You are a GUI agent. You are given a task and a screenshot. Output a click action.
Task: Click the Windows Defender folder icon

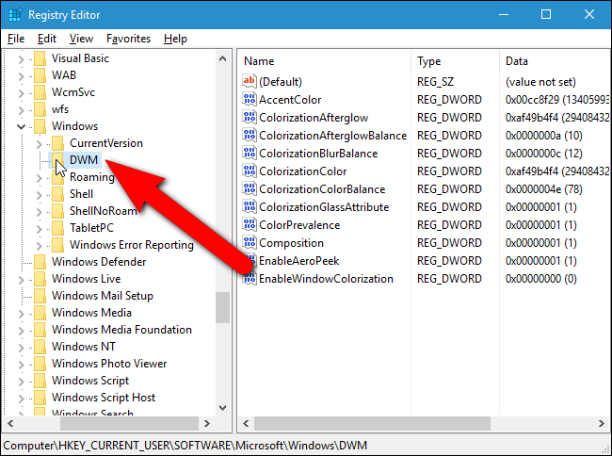click(x=40, y=262)
